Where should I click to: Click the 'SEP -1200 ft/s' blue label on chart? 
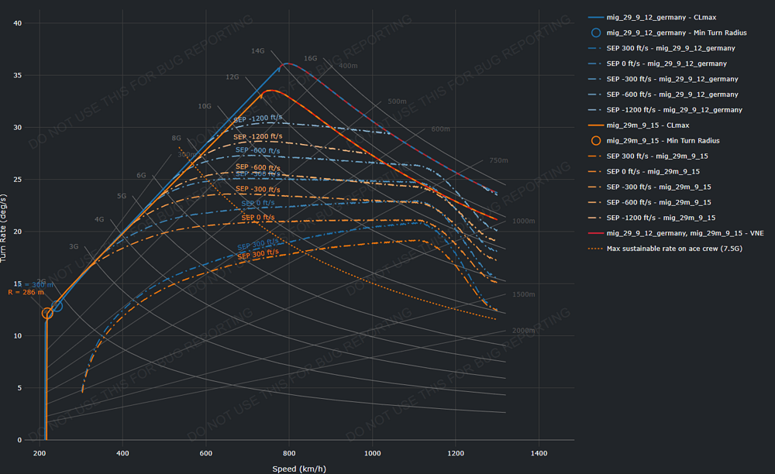point(257,120)
